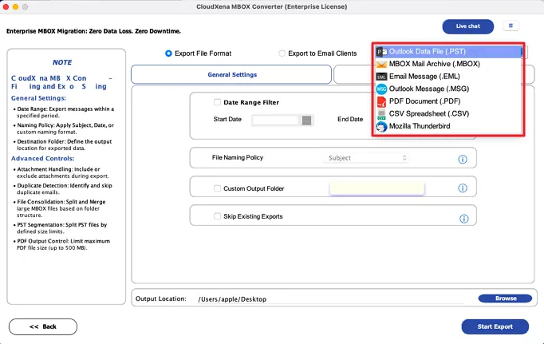Click the Advanced Controls heading
Viewport: 544px width, 344px height.
(x=42, y=159)
